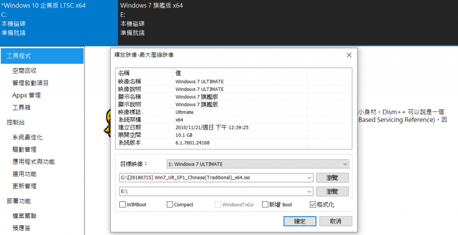This screenshot has height=235, width=458.
Task: Select the 部署功能 section header
Action: click(18, 201)
